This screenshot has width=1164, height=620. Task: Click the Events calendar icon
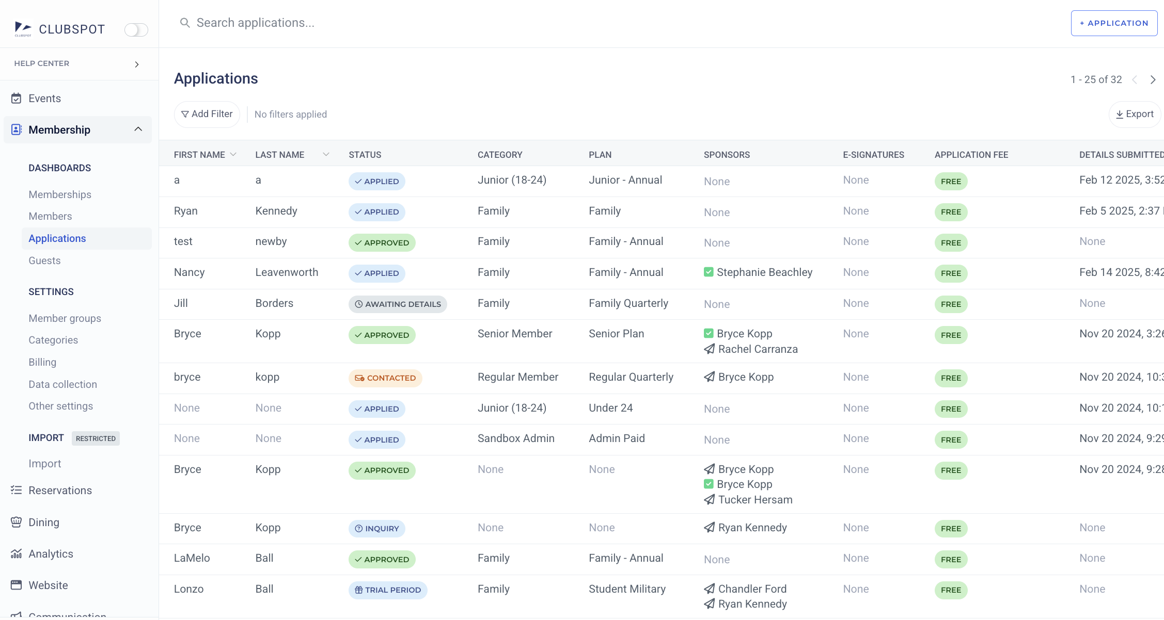coord(17,99)
